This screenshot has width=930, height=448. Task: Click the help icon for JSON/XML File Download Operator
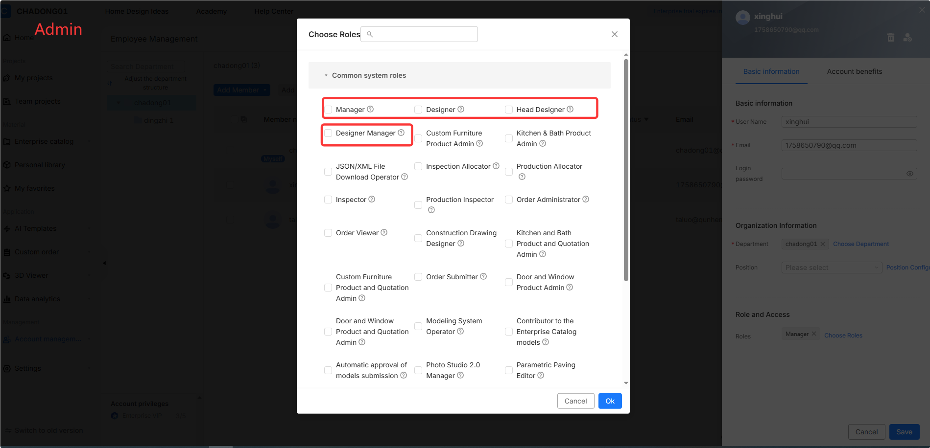(405, 177)
